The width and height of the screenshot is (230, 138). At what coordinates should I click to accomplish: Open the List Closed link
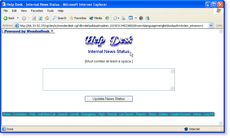click(x=126, y=114)
